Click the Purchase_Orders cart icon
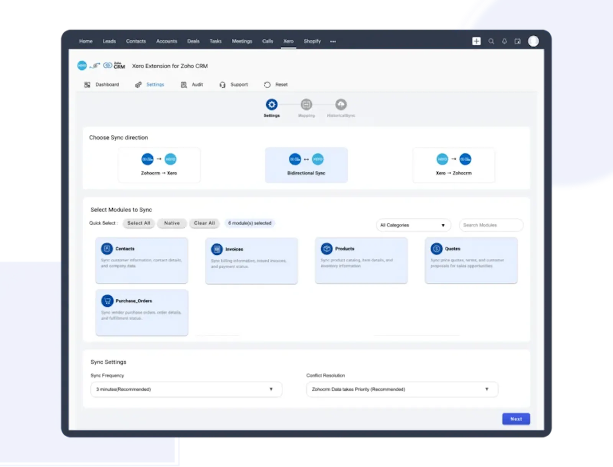This screenshot has width=613, height=467. 107,301
